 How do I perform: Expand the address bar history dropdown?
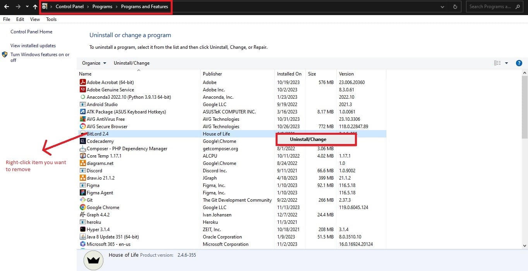coord(442,7)
